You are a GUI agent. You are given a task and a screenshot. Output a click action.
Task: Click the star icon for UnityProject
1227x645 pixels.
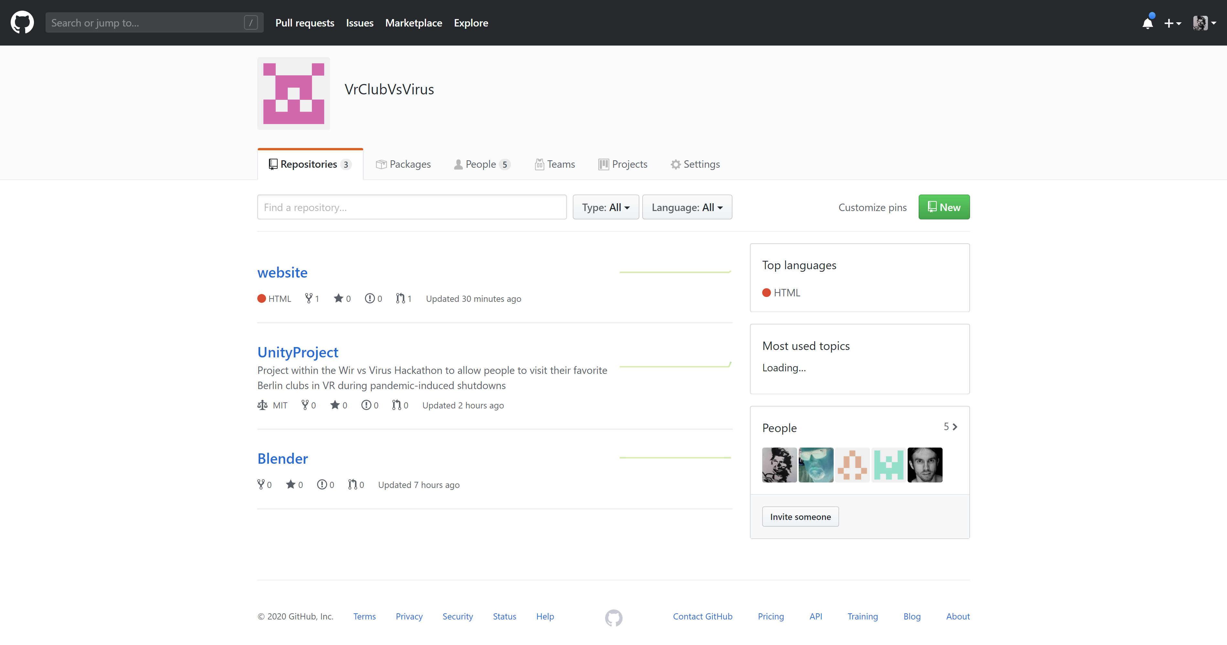coord(335,405)
